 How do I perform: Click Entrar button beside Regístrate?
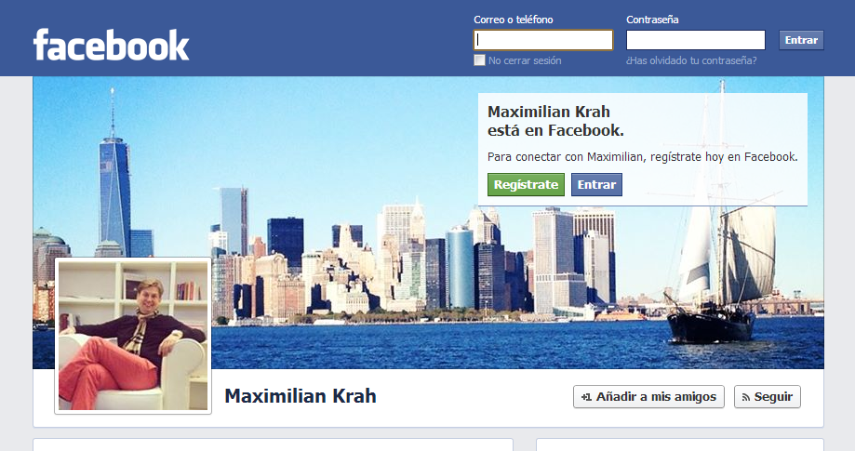pos(596,185)
